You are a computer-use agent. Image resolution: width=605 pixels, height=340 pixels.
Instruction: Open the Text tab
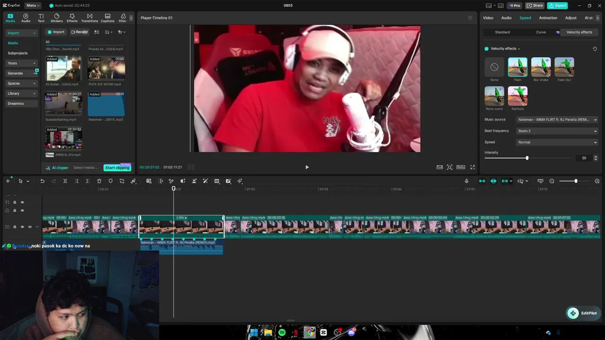(41, 18)
